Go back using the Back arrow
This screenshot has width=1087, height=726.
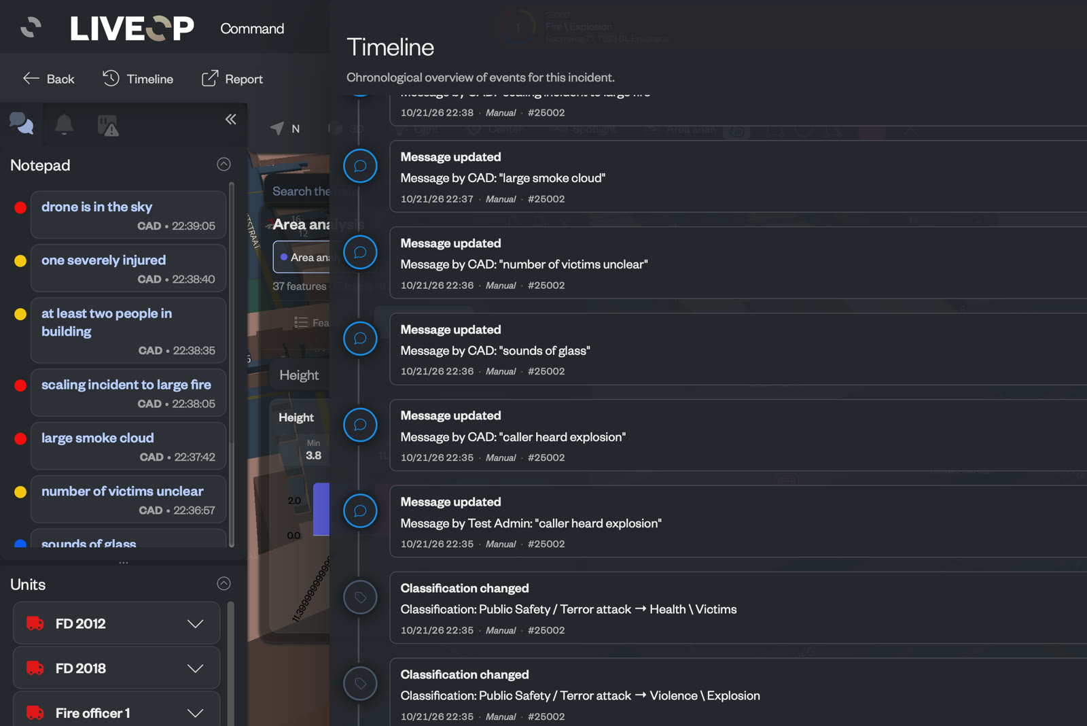pyautogui.click(x=48, y=79)
